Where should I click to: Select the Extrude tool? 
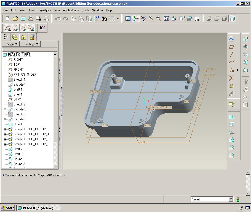[245, 39]
